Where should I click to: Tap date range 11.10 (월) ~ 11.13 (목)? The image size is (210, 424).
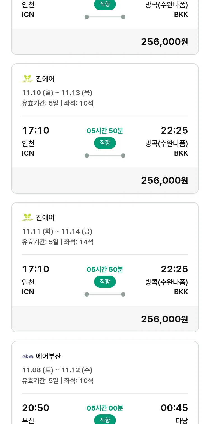coord(57,93)
